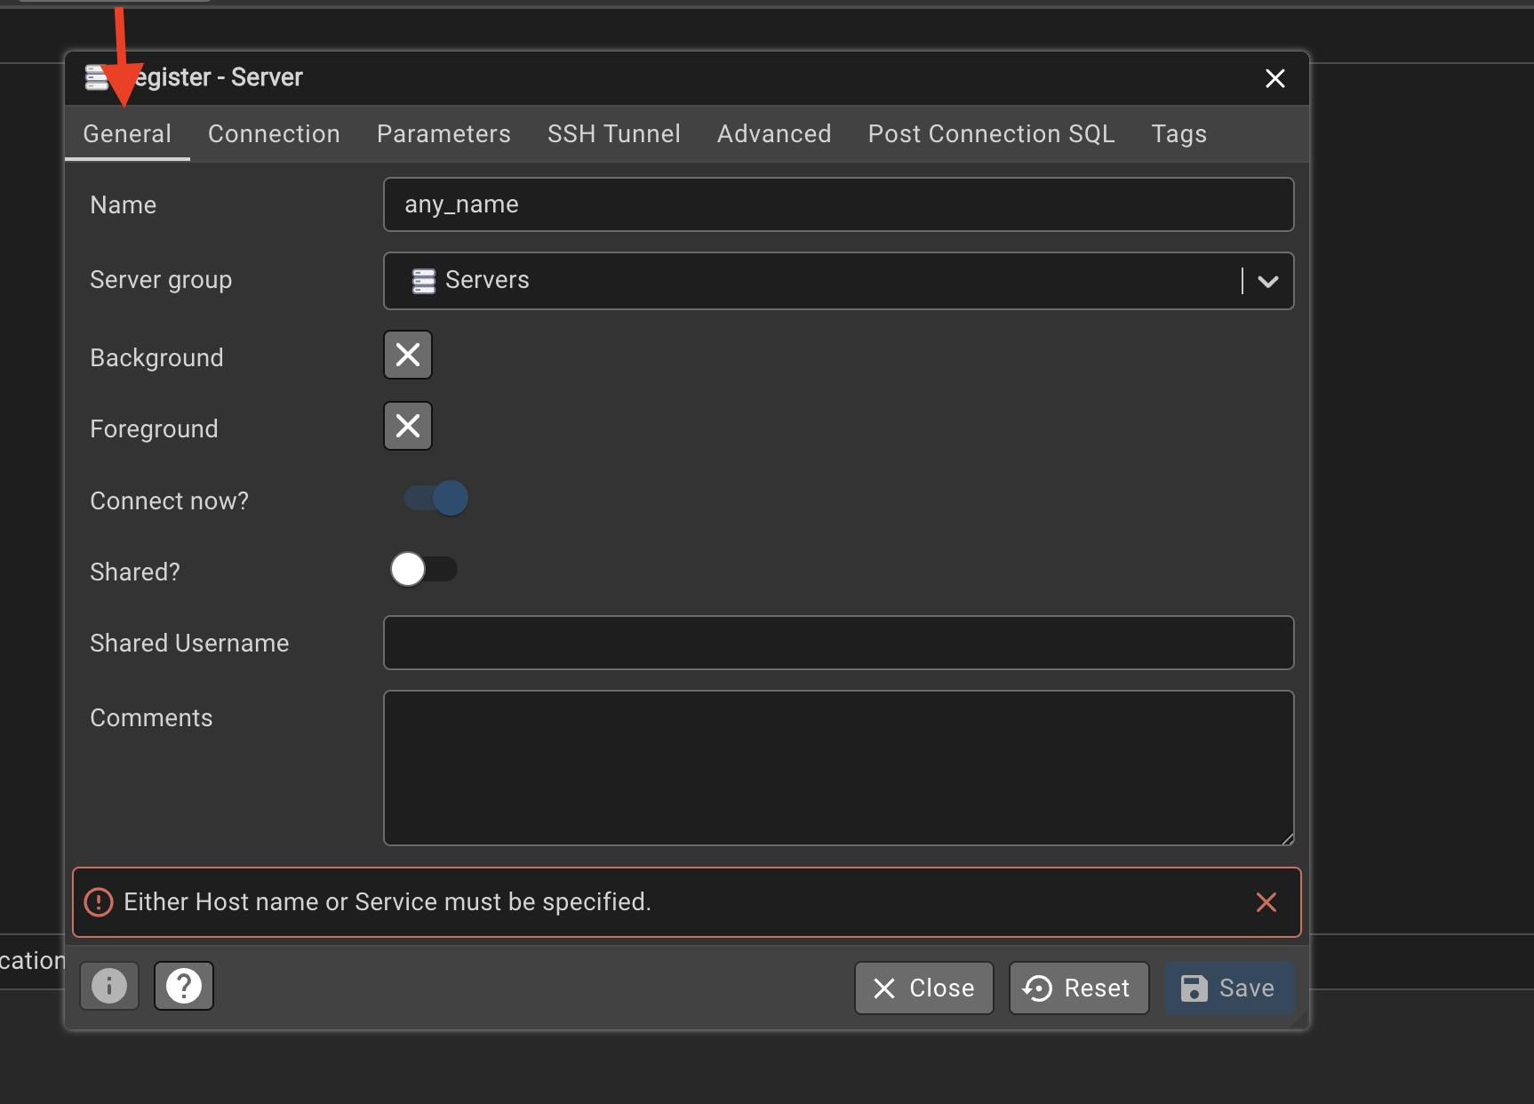Click the info icon button

[x=109, y=986]
